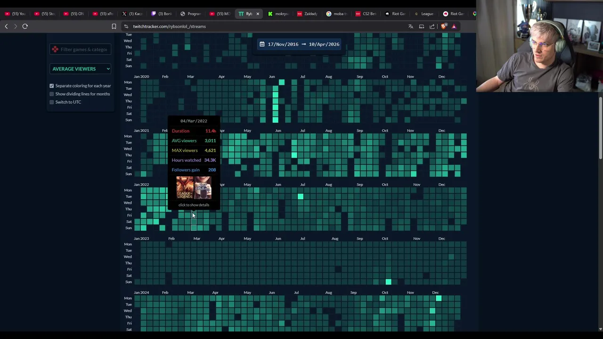Switch to the (55) You YouTube tab

[x=16, y=14]
